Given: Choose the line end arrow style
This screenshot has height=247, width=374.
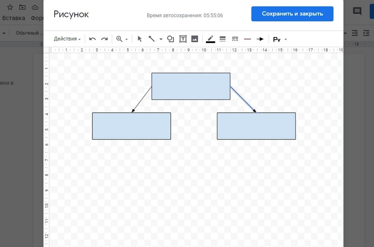Looking at the screenshot, I should 260,39.
